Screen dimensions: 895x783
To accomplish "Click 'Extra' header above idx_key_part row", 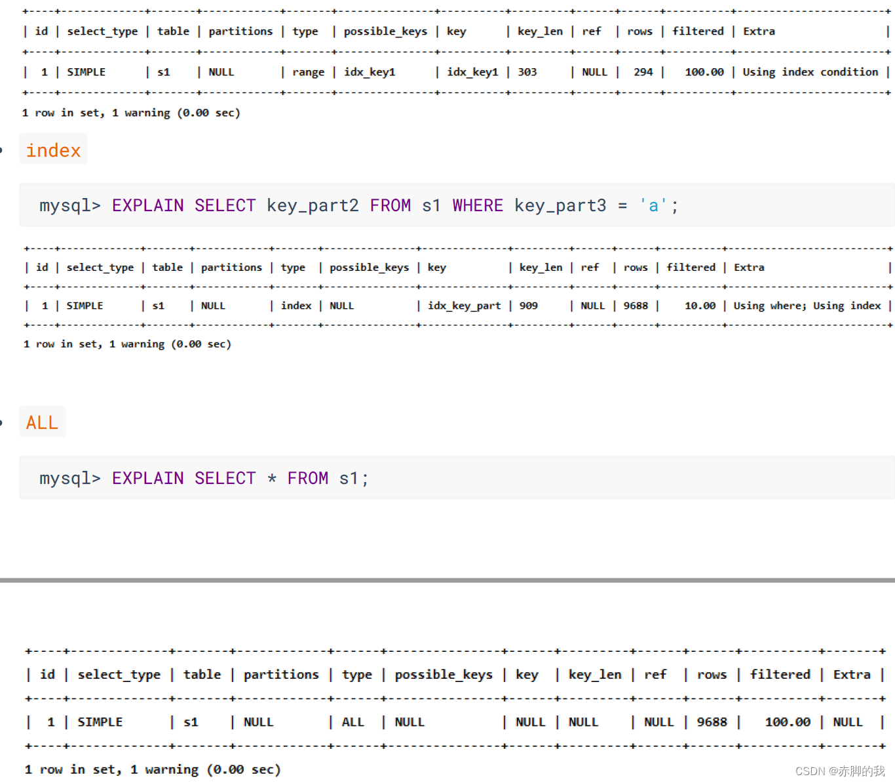I will click(x=749, y=268).
